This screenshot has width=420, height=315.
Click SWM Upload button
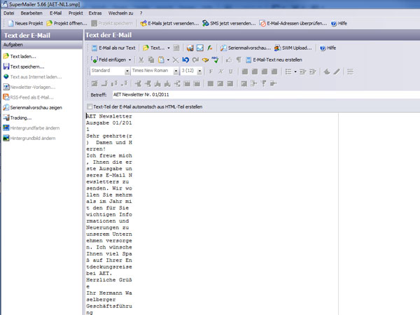click(293, 48)
